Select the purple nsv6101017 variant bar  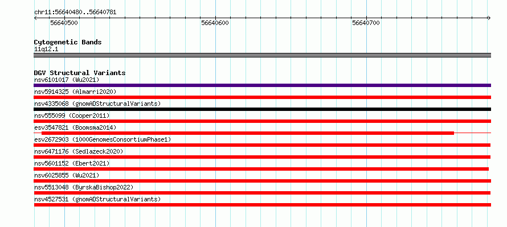(x=262, y=85)
